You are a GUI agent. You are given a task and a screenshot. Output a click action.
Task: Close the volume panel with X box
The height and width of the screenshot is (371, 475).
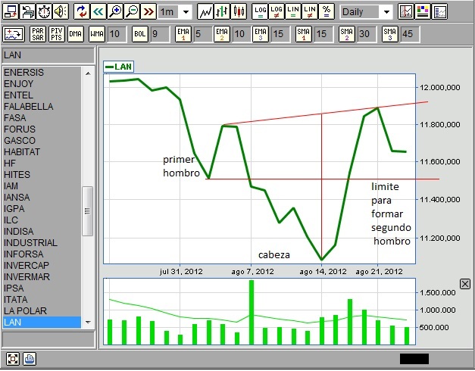[x=465, y=284]
